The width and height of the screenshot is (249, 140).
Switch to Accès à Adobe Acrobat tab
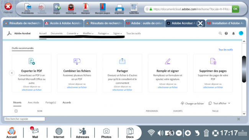tap(64, 23)
